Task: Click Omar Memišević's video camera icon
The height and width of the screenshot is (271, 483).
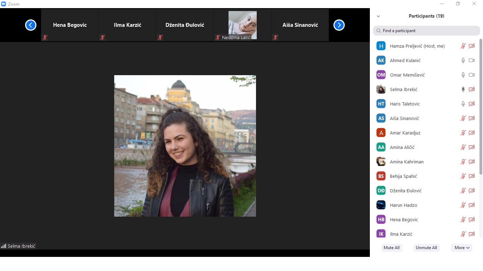Action: [x=471, y=75]
